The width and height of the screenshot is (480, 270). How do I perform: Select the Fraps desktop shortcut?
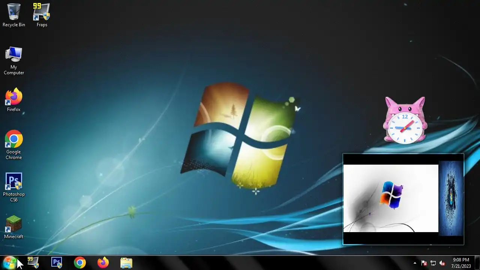pyautogui.click(x=42, y=15)
